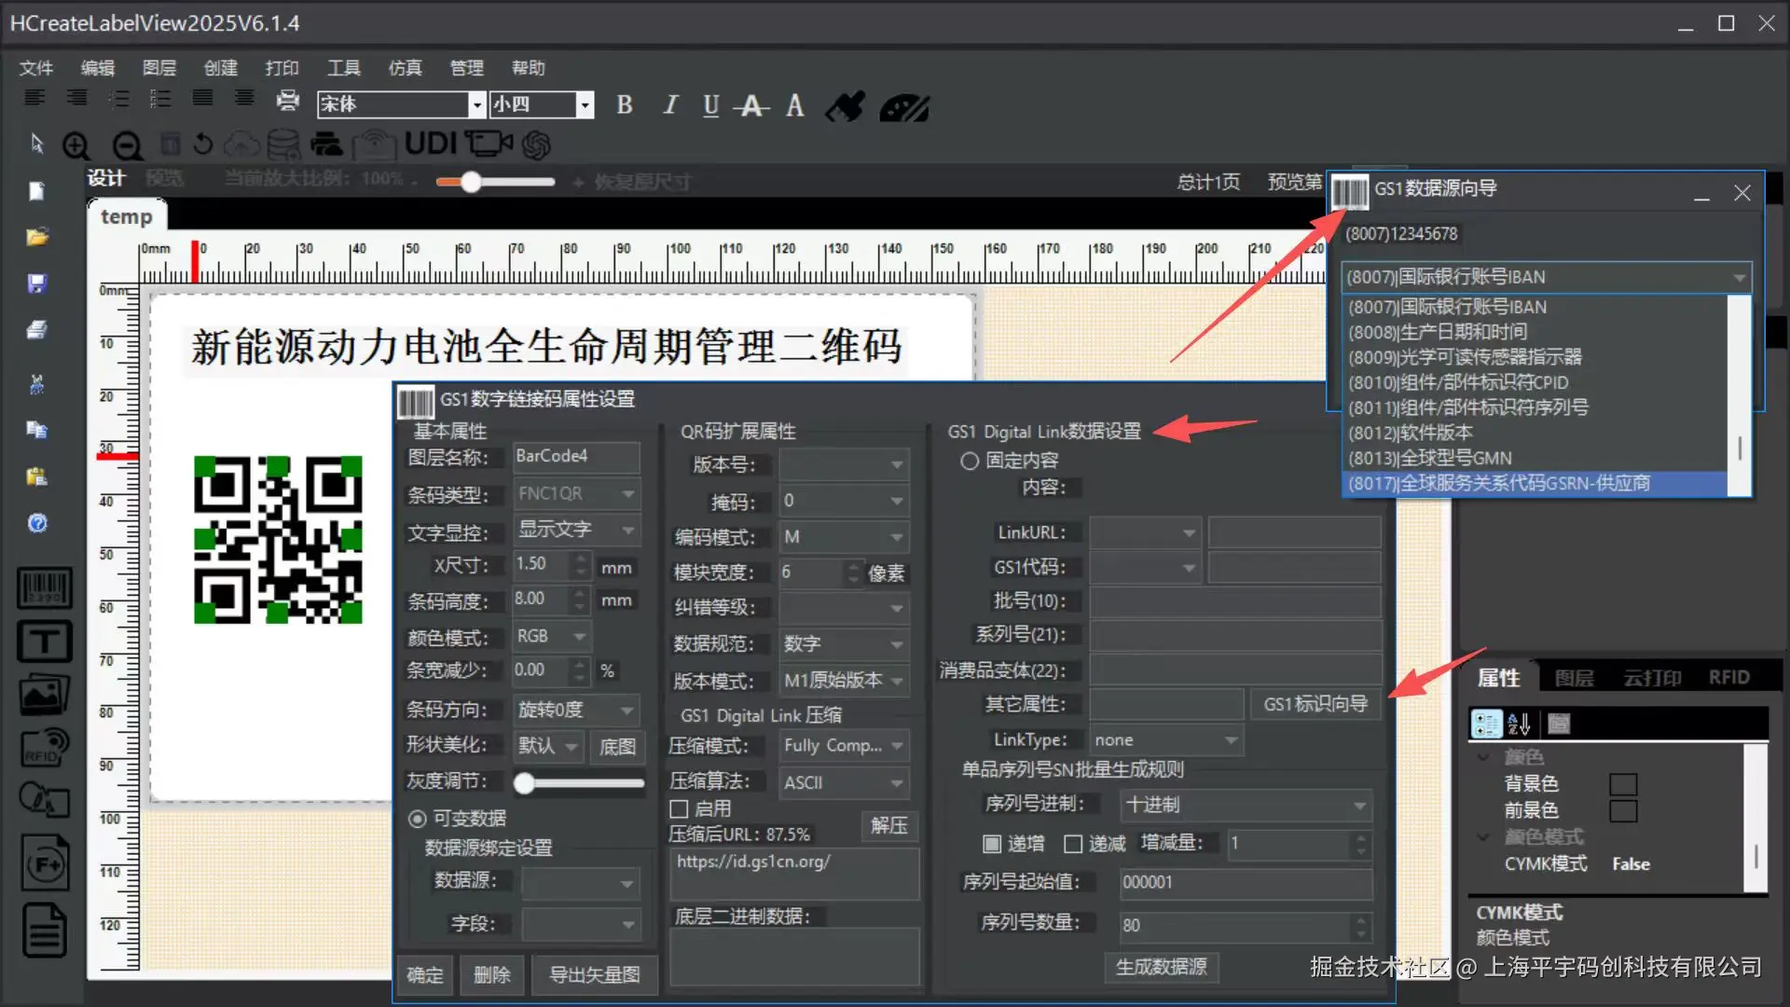Click the UDI toolbar icon

tap(431, 144)
